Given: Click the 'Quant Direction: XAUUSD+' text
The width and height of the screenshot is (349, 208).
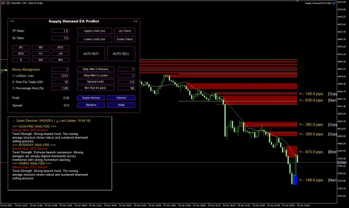Looking at the screenshot, I should point(35,121).
